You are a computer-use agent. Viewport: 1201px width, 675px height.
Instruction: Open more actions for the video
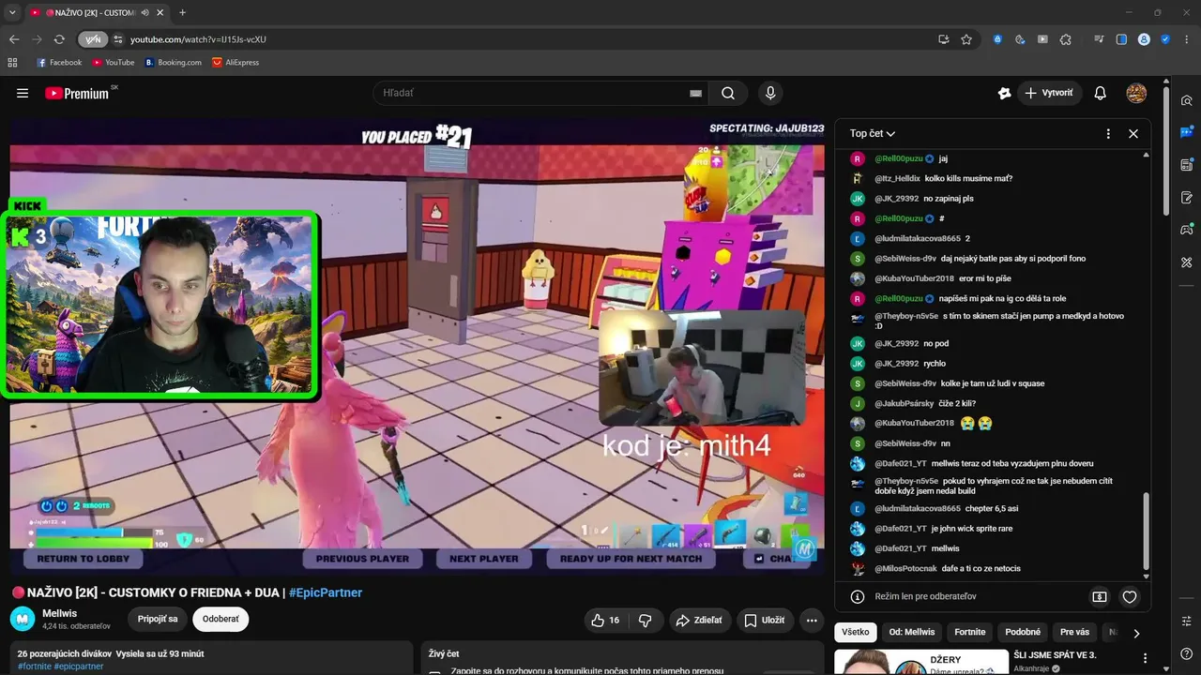coord(812,620)
